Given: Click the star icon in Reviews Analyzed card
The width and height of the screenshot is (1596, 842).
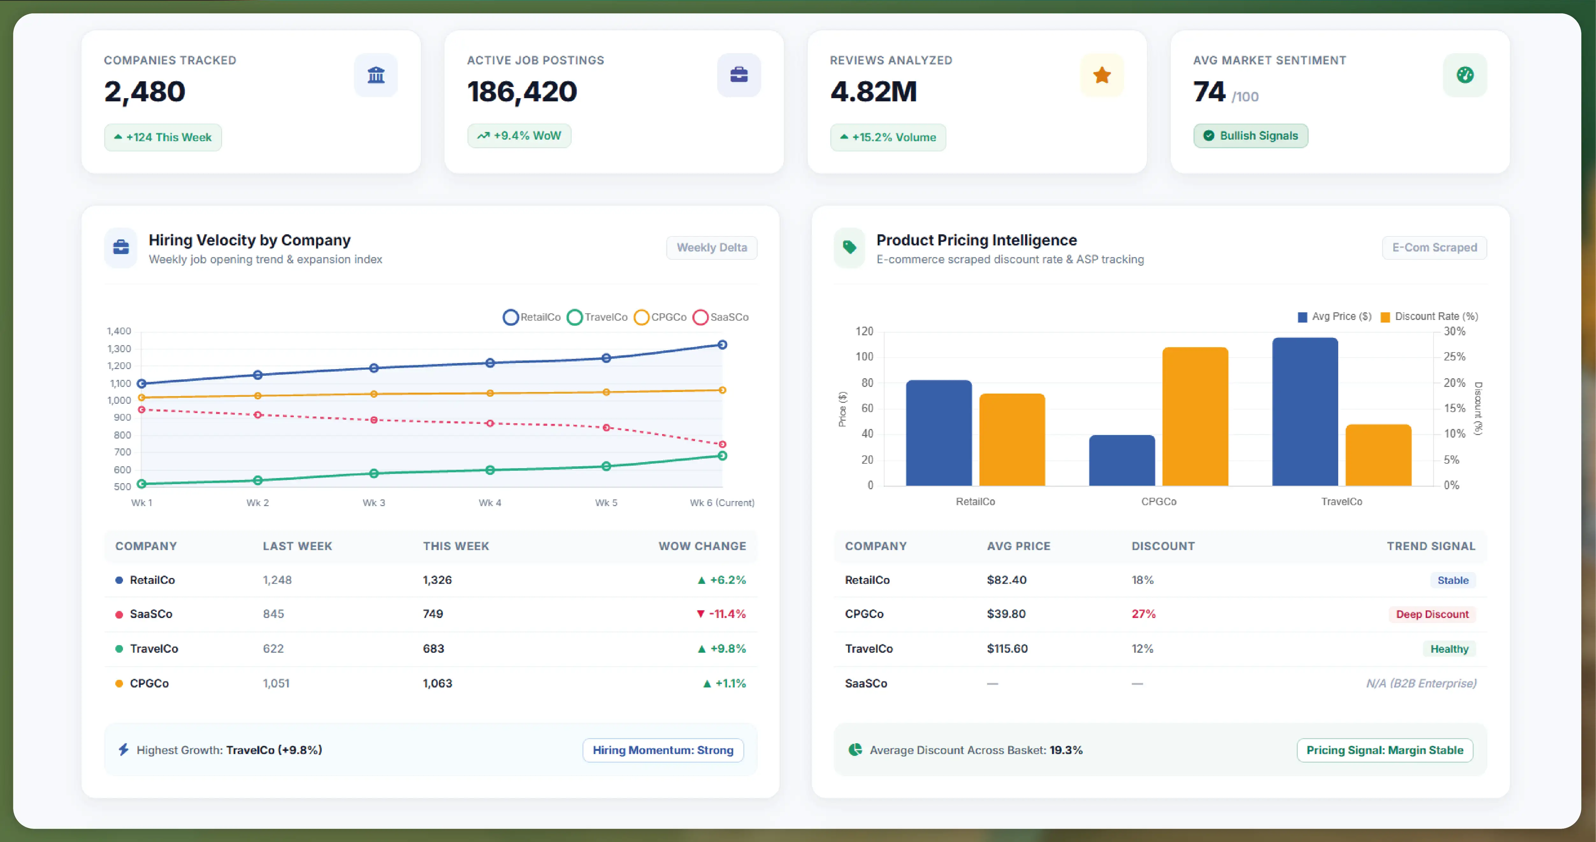Looking at the screenshot, I should [1101, 75].
